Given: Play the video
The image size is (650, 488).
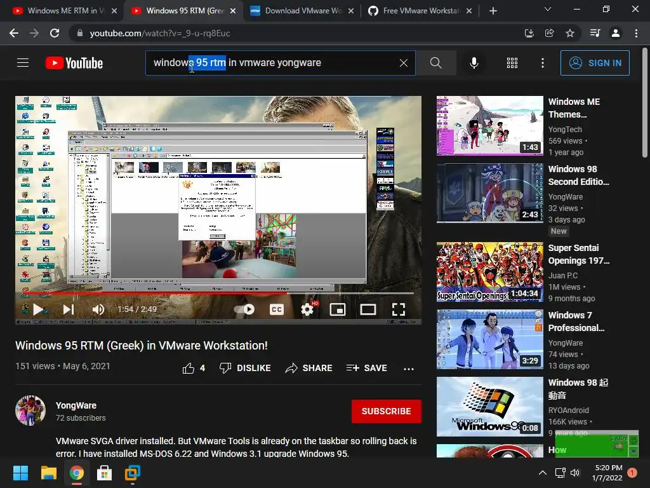Looking at the screenshot, I should (x=37, y=309).
